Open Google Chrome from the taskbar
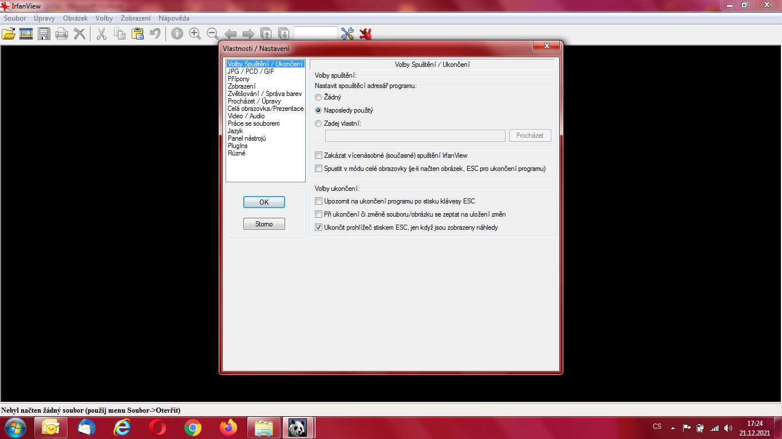Screen dimensions: 782x439 click(x=193, y=428)
